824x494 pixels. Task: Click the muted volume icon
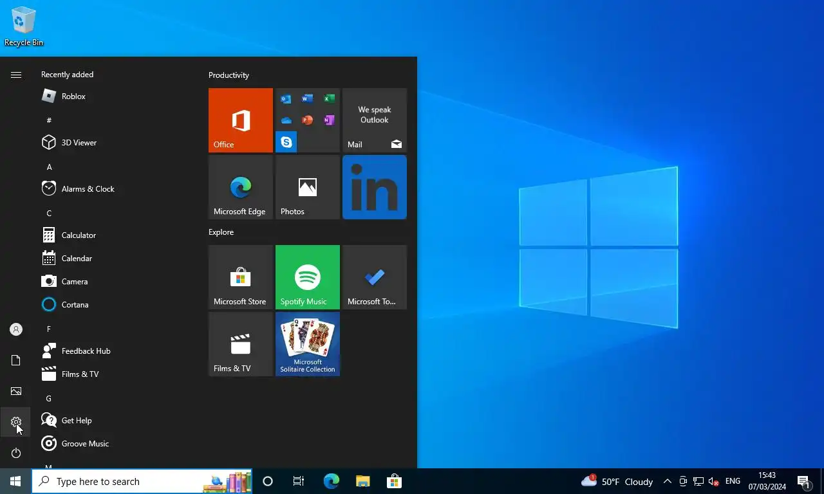click(x=713, y=481)
